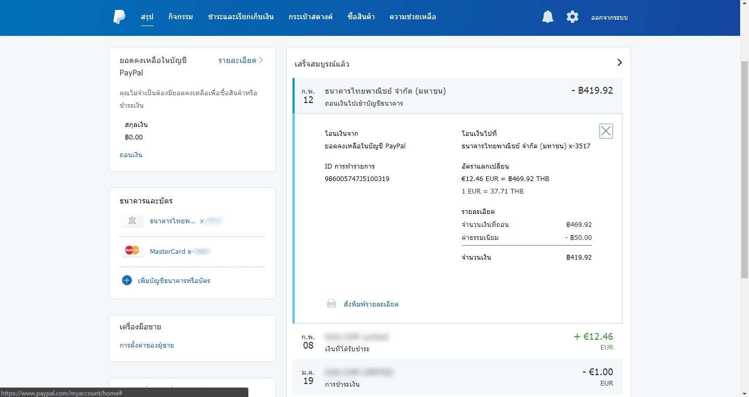The width and height of the screenshot is (749, 397).
Task: Open the ความช่วยเหลือ tab
Action: pyautogui.click(x=413, y=17)
